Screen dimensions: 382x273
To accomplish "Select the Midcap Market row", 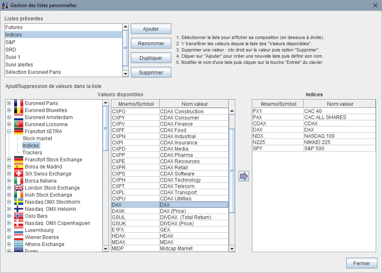I will (170, 249).
